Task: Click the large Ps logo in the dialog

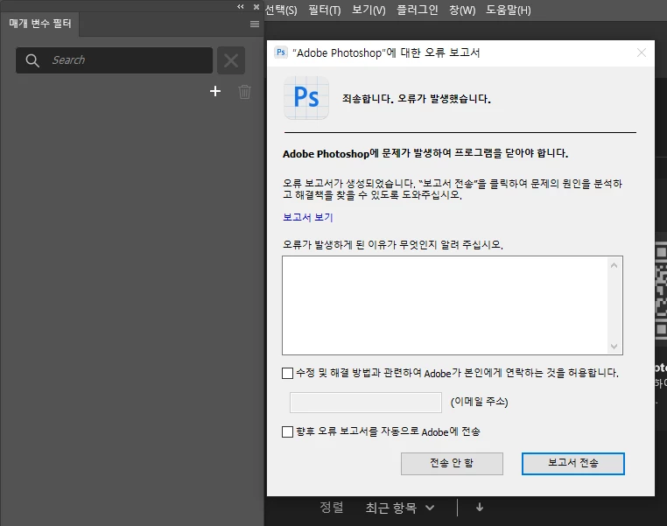Action: (x=306, y=98)
